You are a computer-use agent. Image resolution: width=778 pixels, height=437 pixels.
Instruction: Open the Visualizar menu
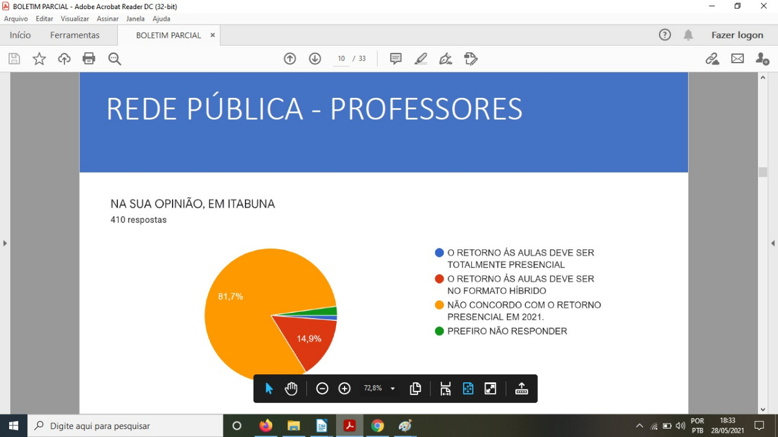tap(75, 19)
